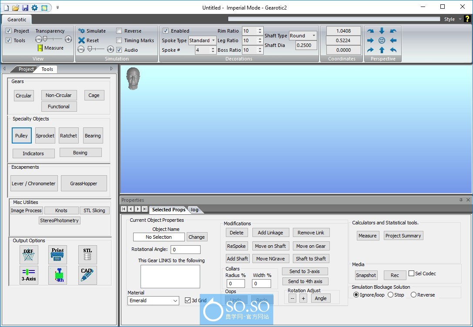Toggle the Tools view checkbox
The height and width of the screenshot is (327, 473).
pyautogui.click(x=8, y=40)
